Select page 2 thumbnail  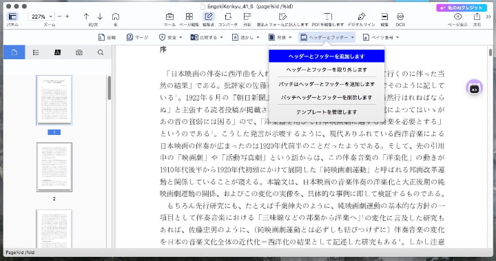[54, 167]
